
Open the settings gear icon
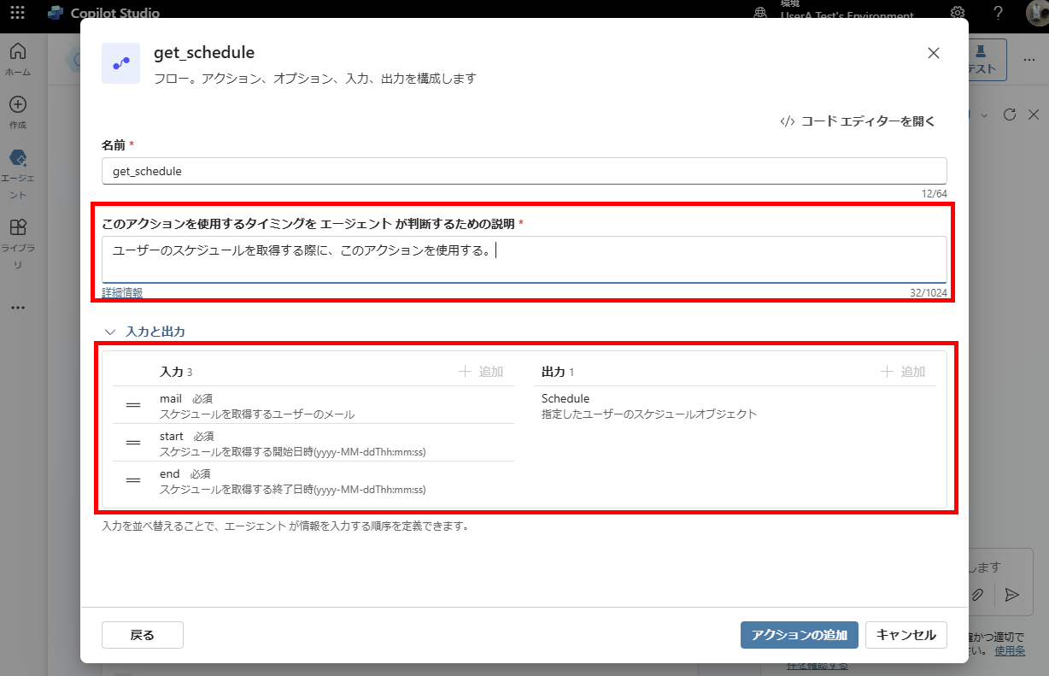pos(958,13)
